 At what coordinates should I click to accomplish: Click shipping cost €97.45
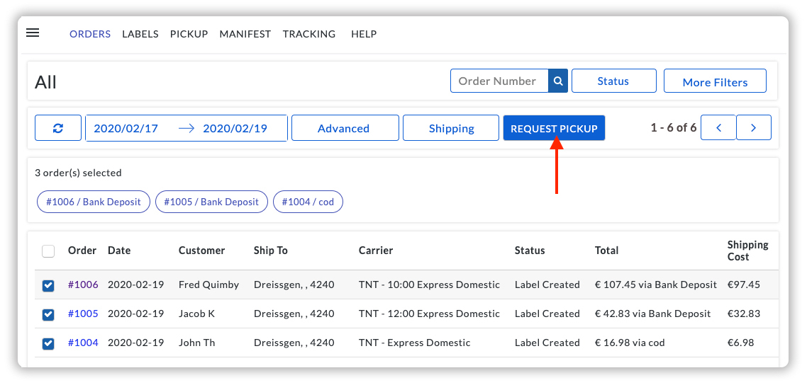[744, 285]
